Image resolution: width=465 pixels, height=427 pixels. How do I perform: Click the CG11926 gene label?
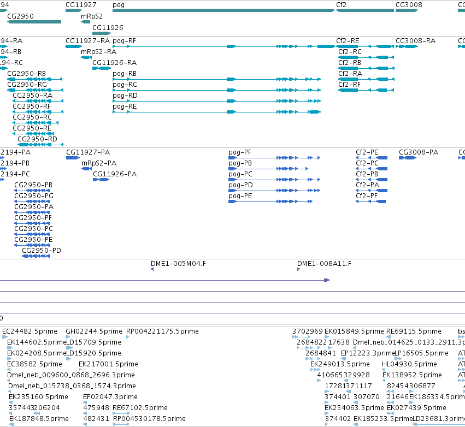coord(108,27)
